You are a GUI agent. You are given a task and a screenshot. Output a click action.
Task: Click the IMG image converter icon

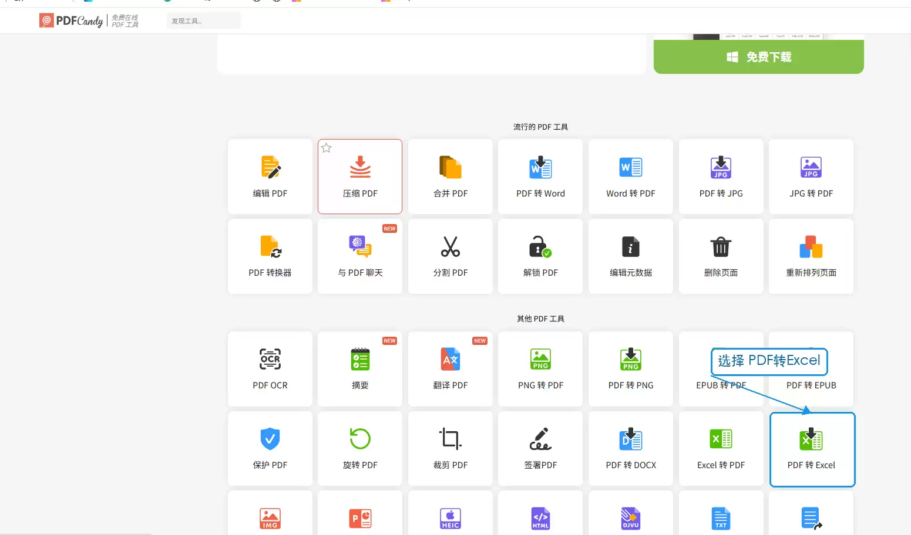[270, 519]
